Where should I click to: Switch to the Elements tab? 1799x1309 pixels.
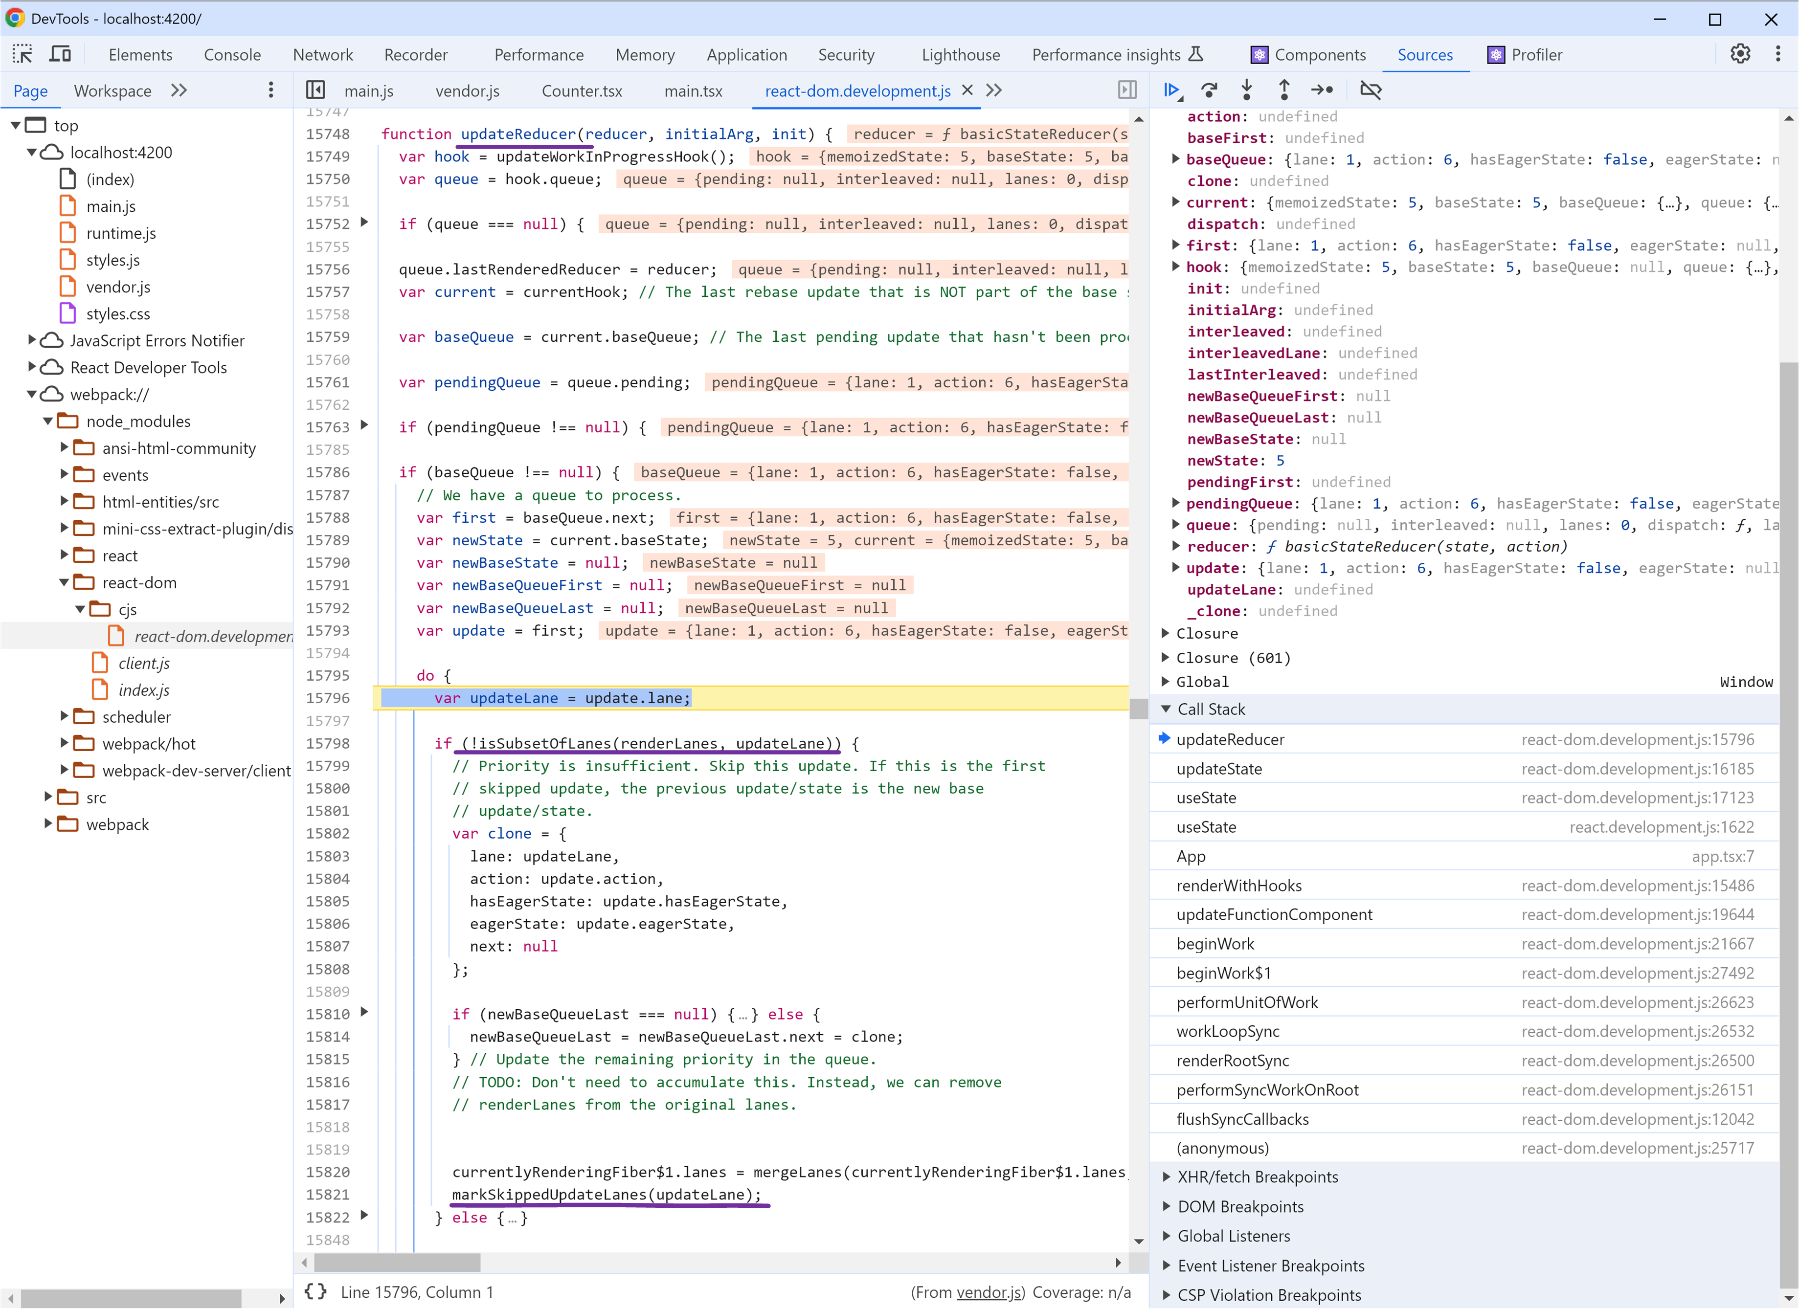[140, 55]
